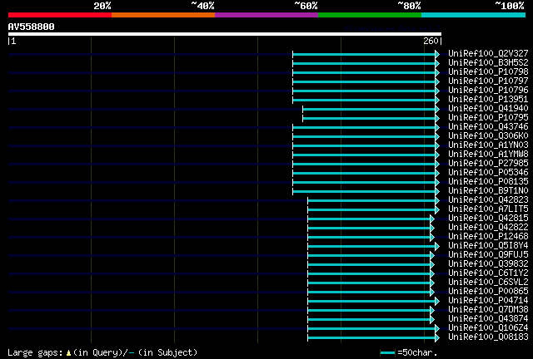Screen dimensions: 533x359
Task: Open the UniRef100_P08135 subject
Action: pyautogui.click(x=488, y=181)
